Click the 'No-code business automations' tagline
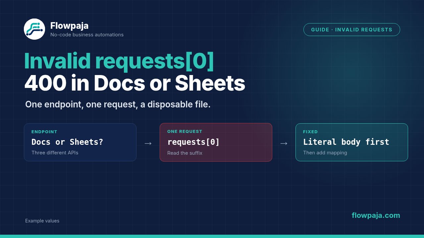This screenshot has width=424, height=238. click(87, 35)
